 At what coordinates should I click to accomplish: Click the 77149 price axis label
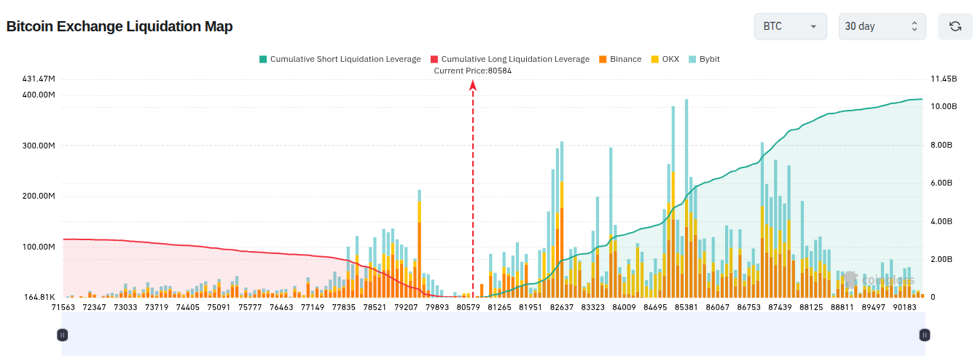pos(313,308)
